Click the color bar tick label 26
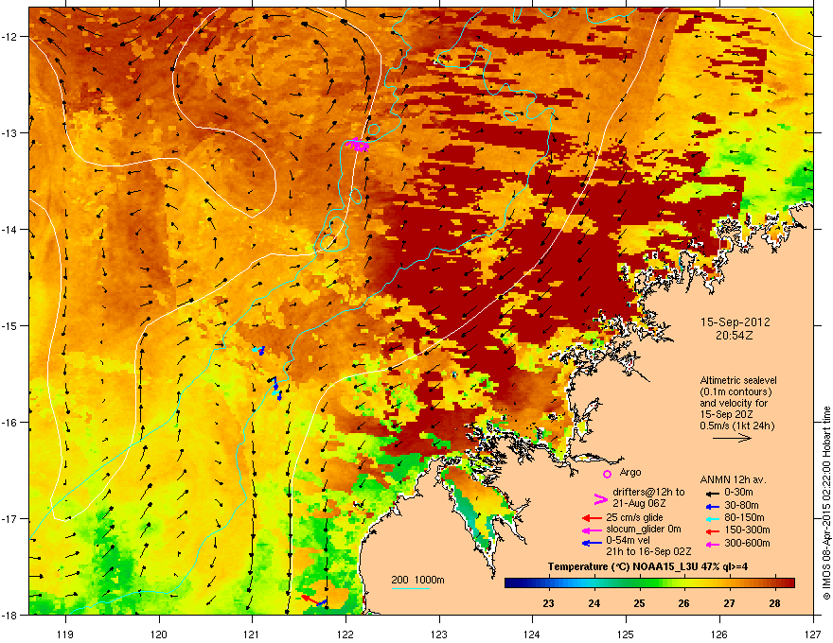The width and height of the screenshot is (833, 643). (x=683, y=603)
